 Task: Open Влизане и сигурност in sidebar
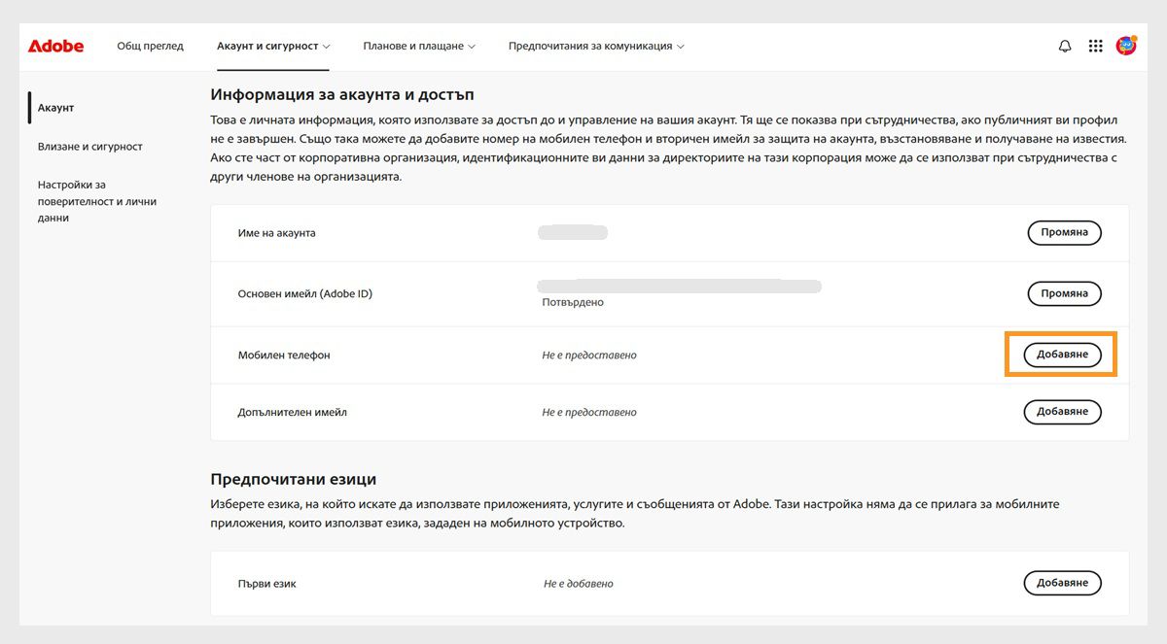tap(90, 147)
